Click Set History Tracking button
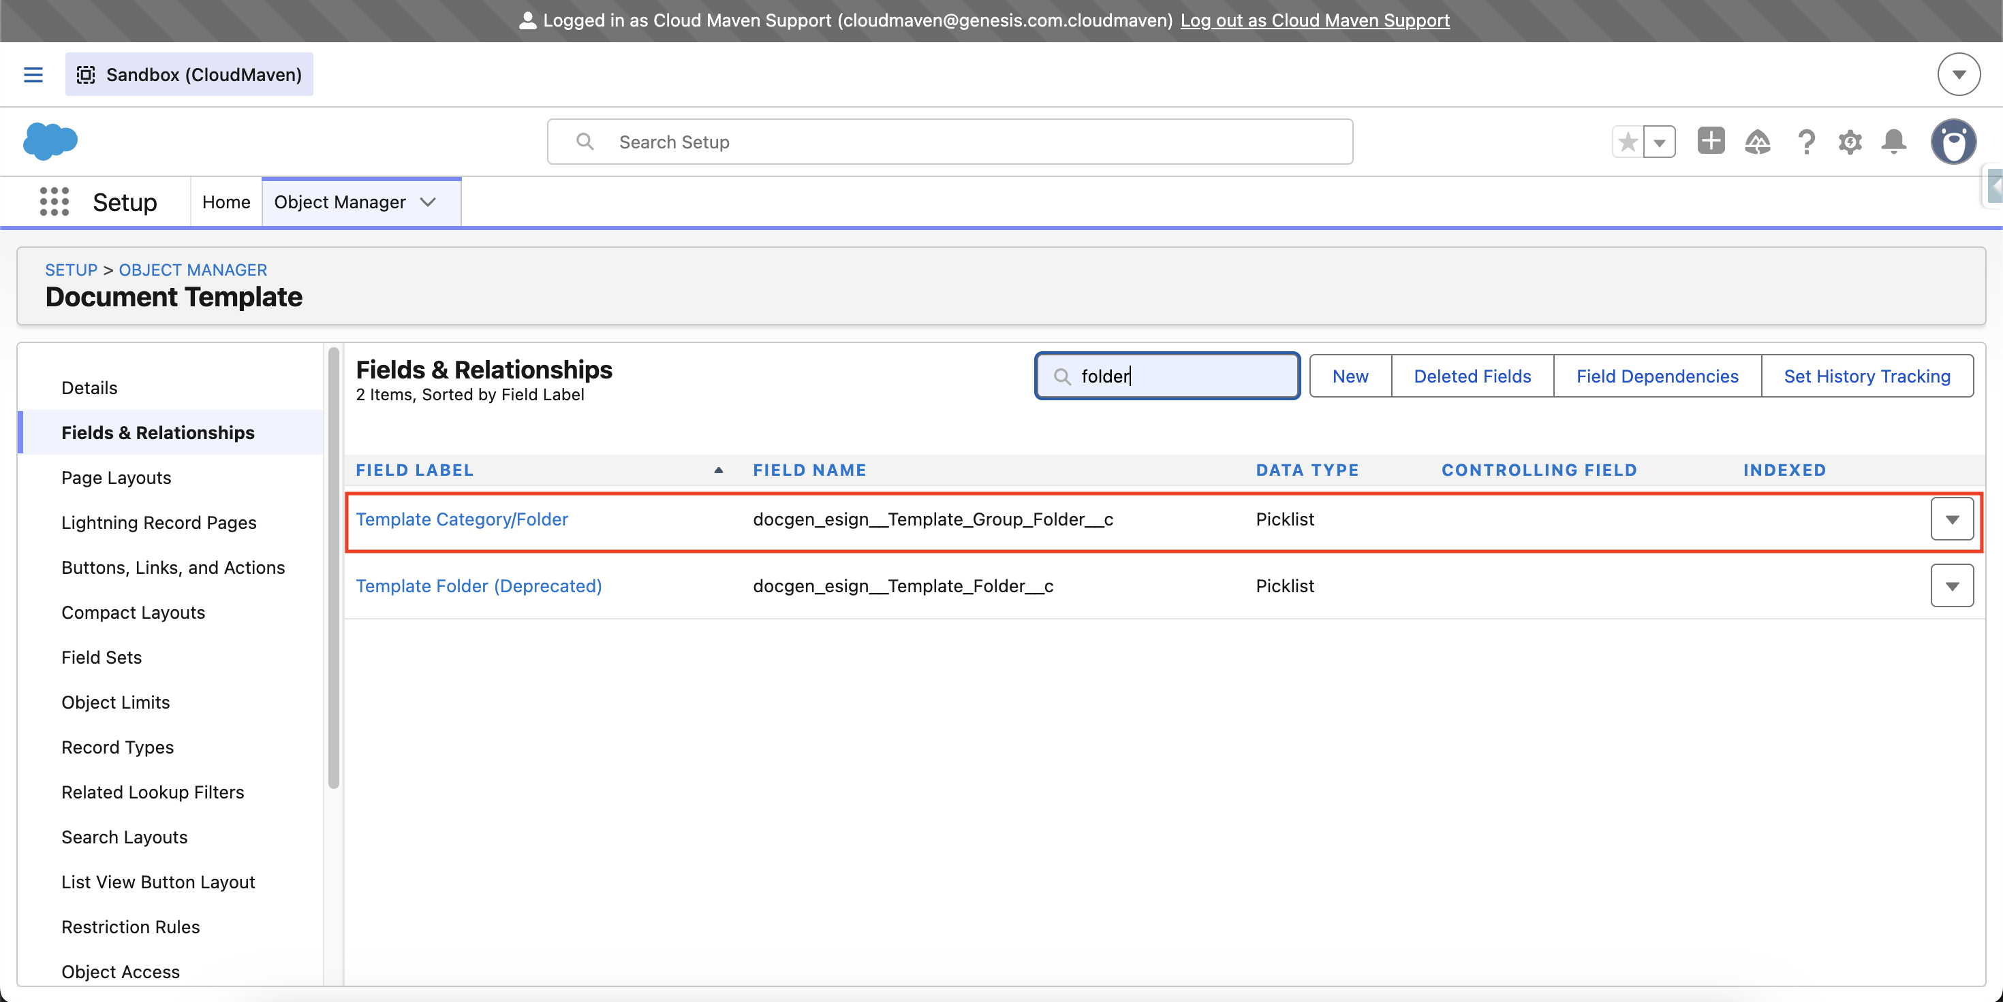The image size is (2003, 1002). [x=1867, y=376]
